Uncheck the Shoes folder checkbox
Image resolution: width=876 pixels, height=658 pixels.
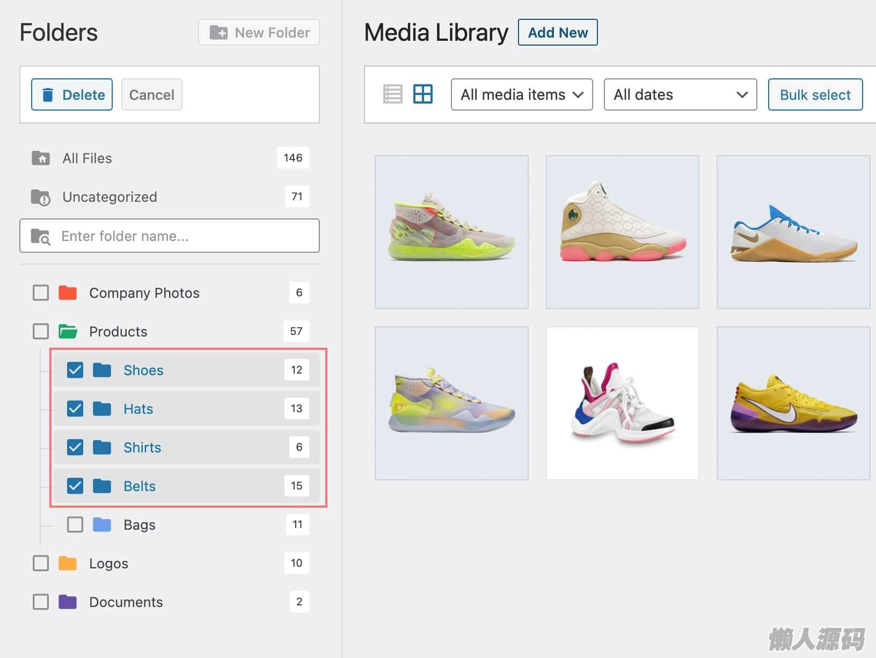[x=75, y=370]
